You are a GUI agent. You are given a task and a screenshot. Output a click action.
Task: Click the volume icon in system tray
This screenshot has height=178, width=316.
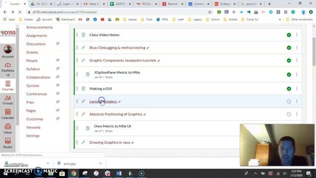pyautogui.click(x=284, y=174)
